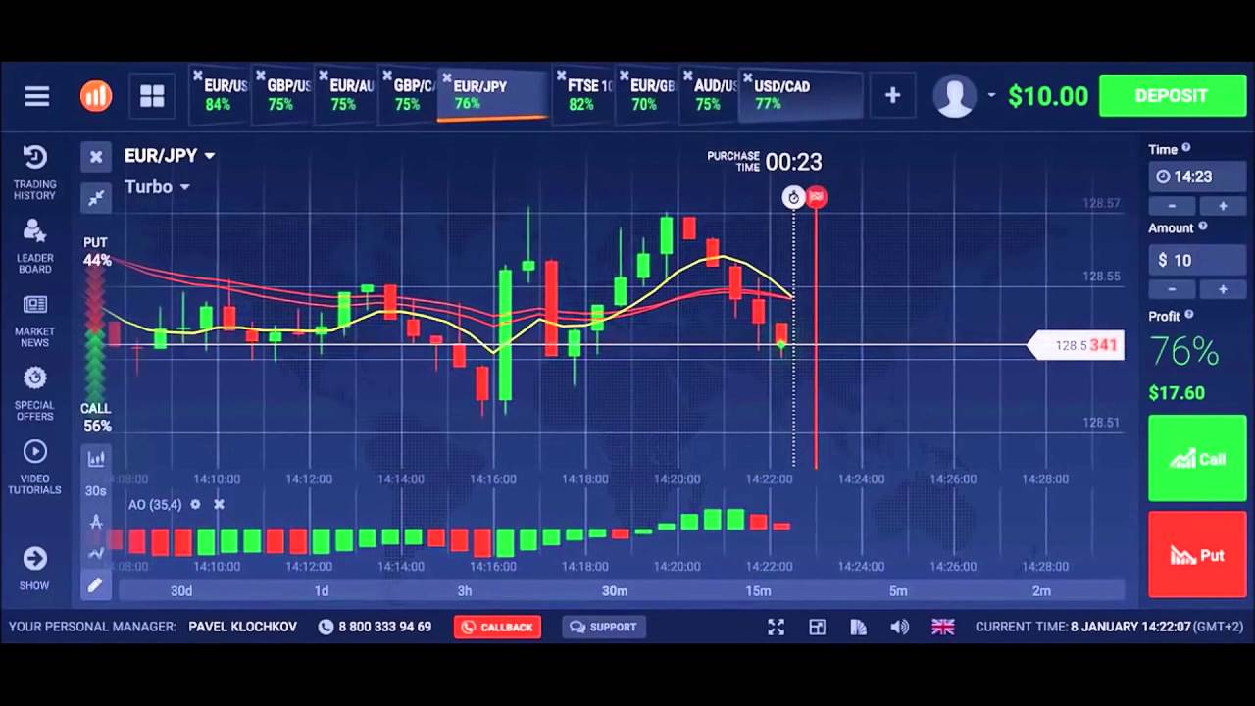Switch to the AUD/US 75% tab

(x=710, y=95)
